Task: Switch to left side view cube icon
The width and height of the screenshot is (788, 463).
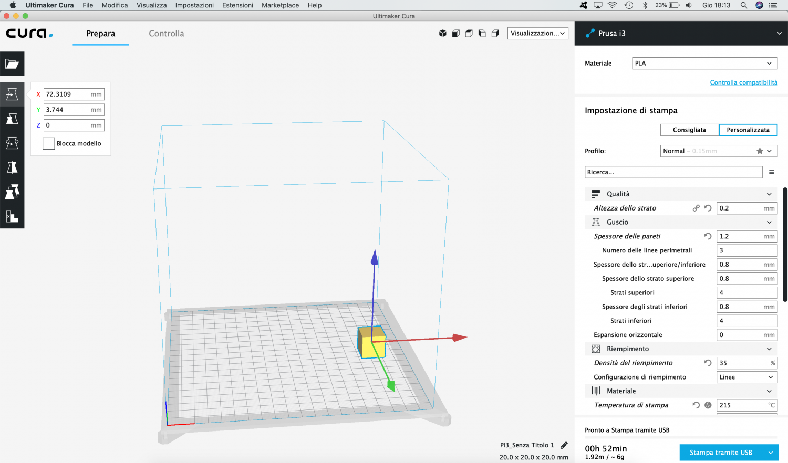Action: click(x=482, y=34)
